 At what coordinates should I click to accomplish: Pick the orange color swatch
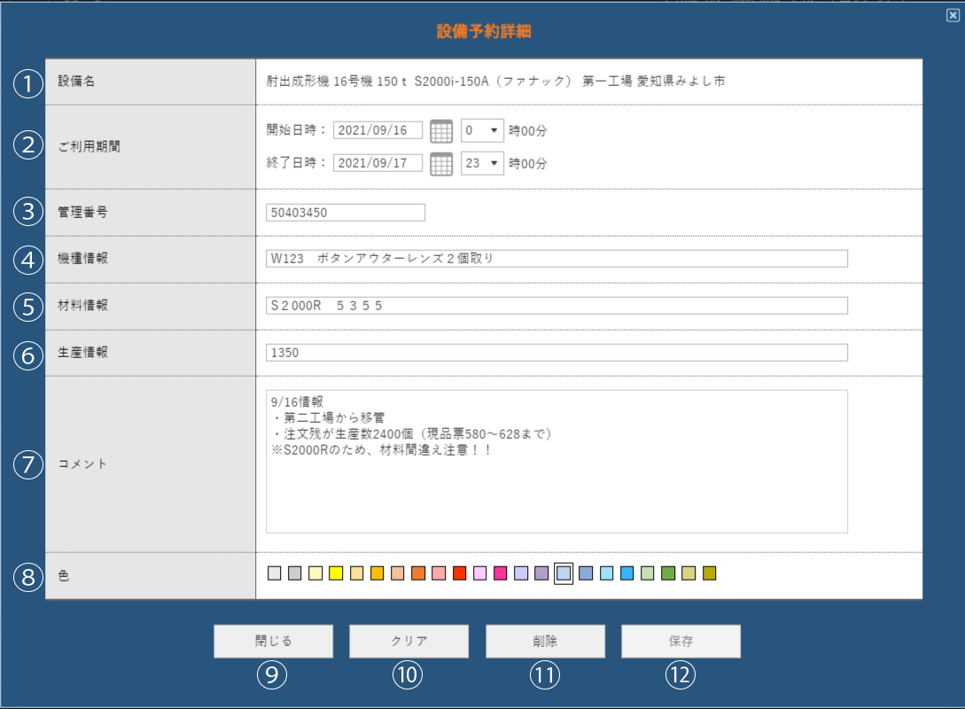coord(418,573)
